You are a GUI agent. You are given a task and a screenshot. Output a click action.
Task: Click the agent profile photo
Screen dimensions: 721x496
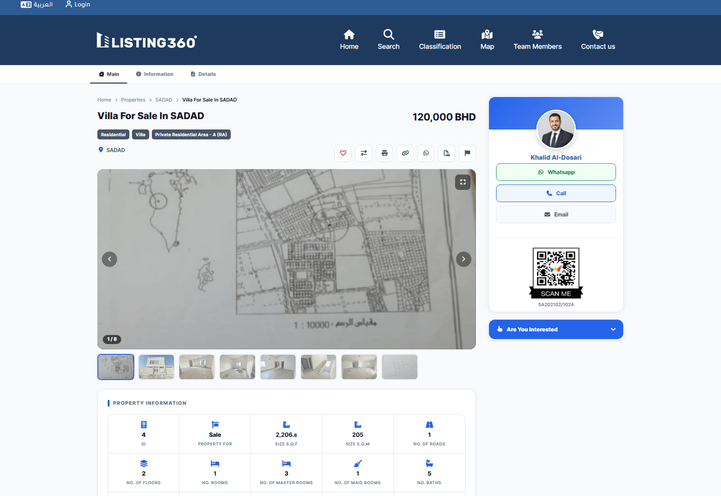point(556,129)
